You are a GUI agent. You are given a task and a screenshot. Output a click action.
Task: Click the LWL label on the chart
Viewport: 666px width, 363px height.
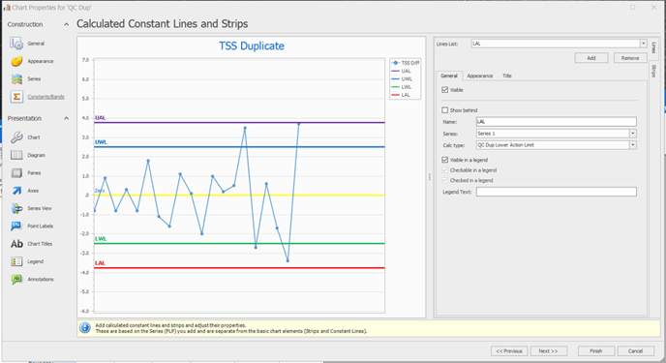pos(101,238)
